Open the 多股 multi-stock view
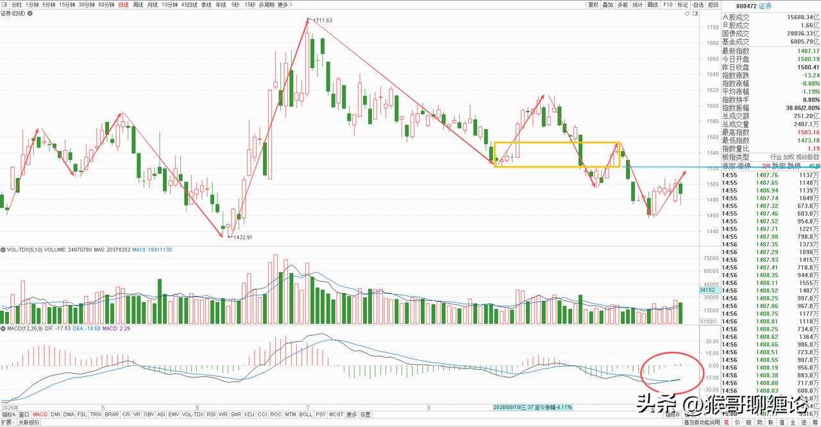821x427 pixels. 623,4
